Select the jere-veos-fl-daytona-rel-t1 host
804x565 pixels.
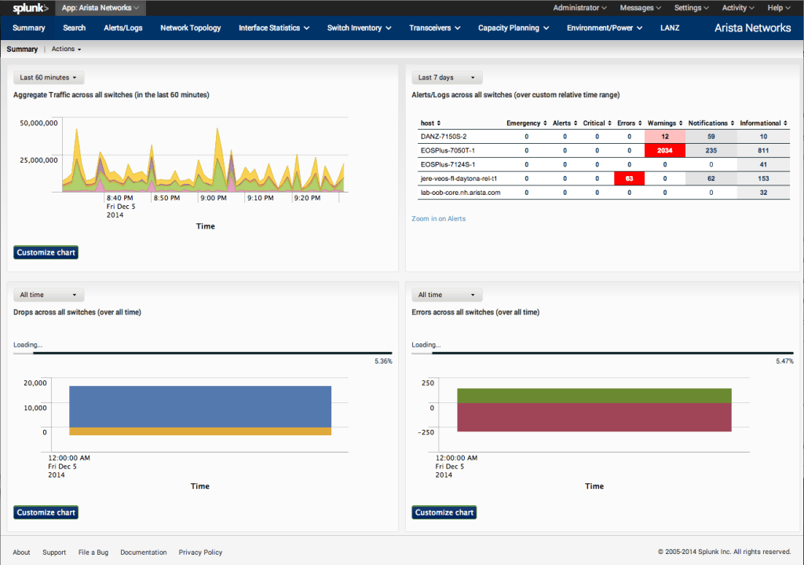tap(459, 178)
